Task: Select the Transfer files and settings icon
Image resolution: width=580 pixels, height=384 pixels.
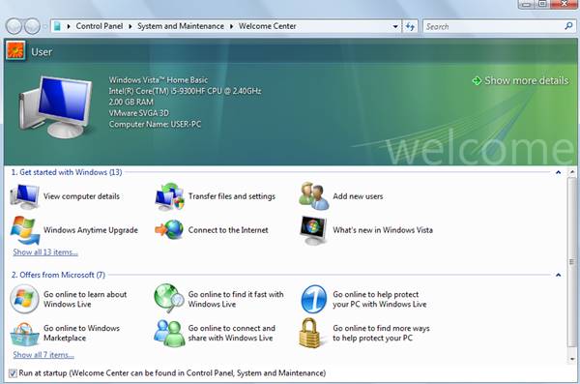Action: (x=169, y=196)
